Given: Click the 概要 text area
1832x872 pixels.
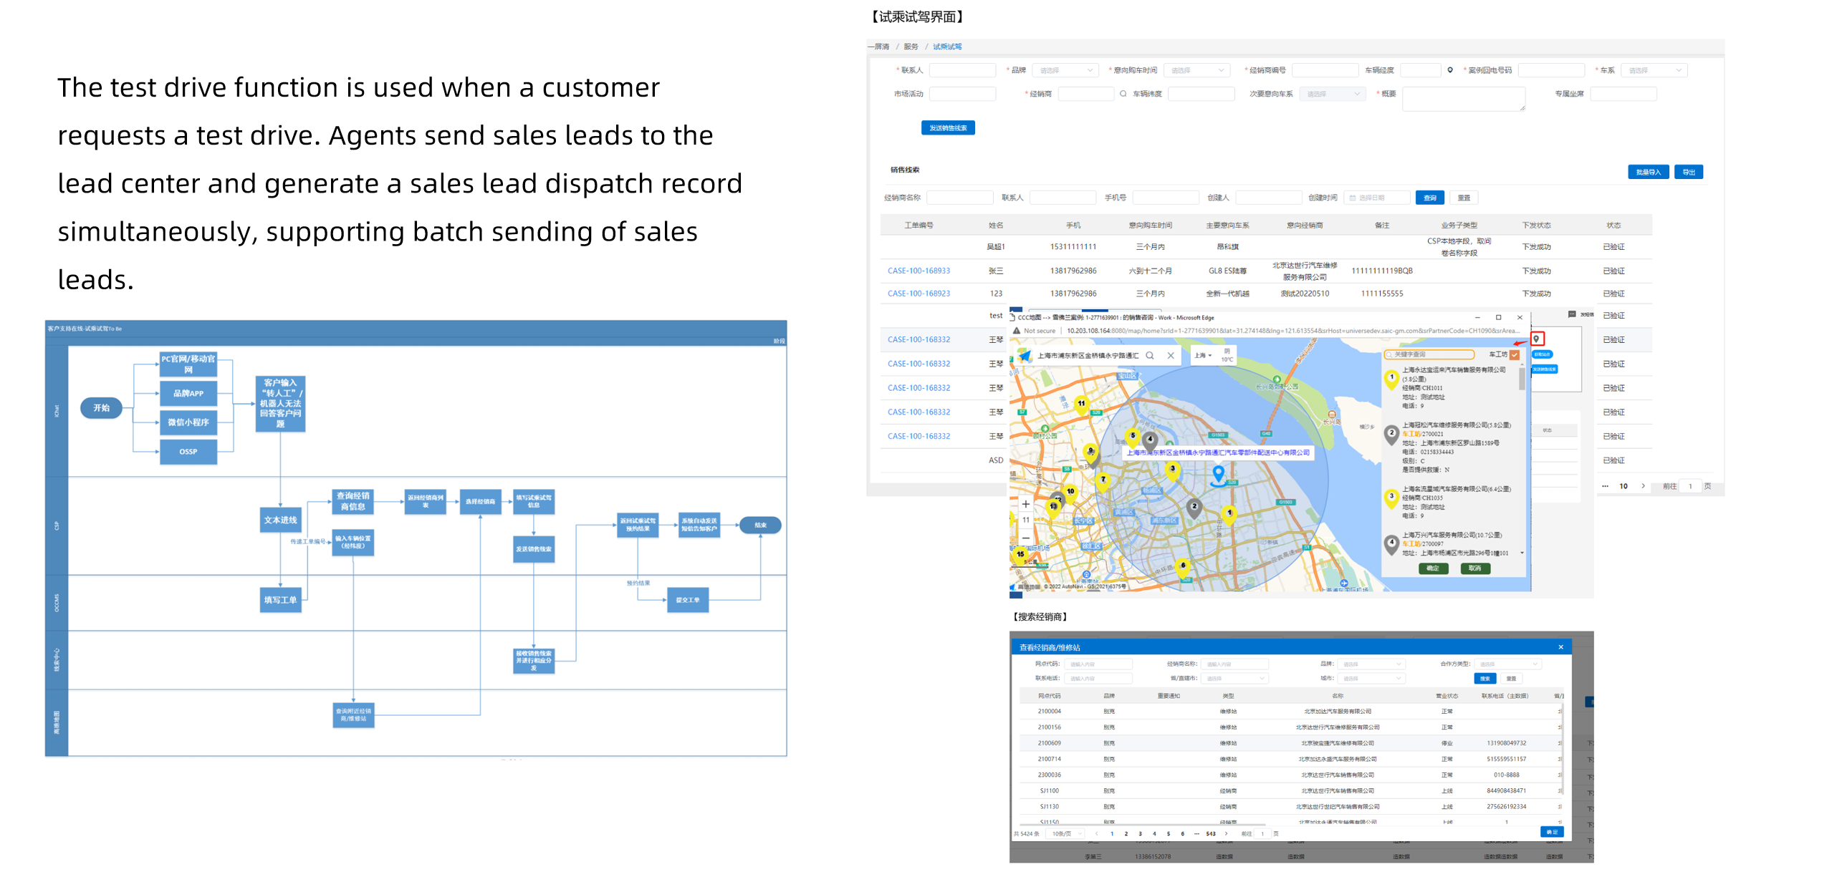Looking at the screenshot, I should point(1463,99).
